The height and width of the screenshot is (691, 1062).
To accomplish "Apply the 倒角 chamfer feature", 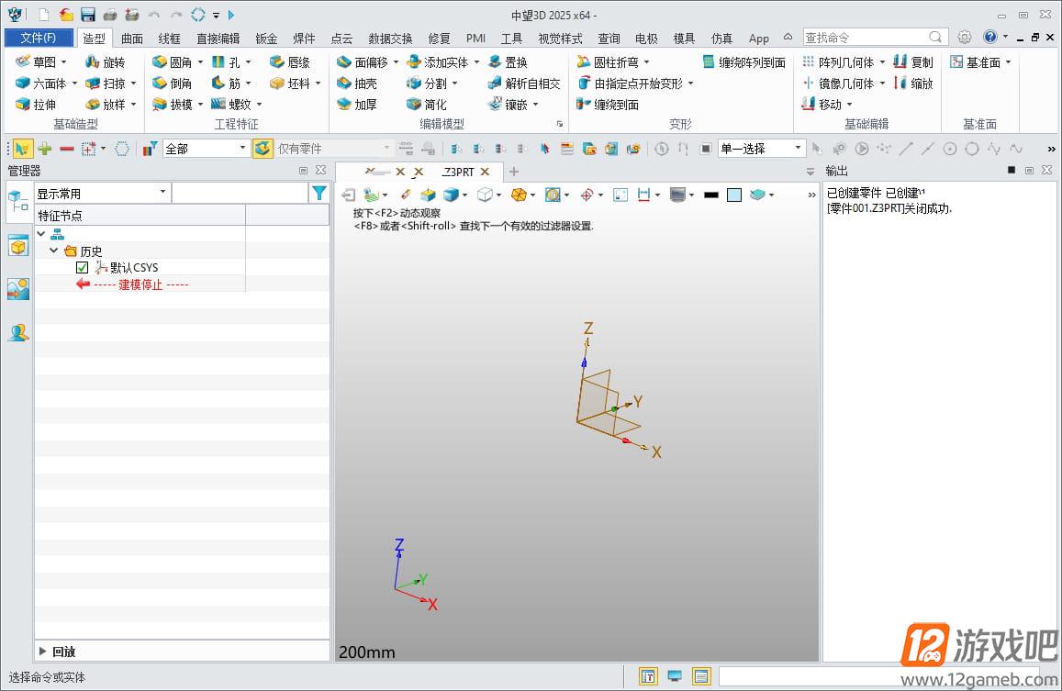I will coord(172,84).
